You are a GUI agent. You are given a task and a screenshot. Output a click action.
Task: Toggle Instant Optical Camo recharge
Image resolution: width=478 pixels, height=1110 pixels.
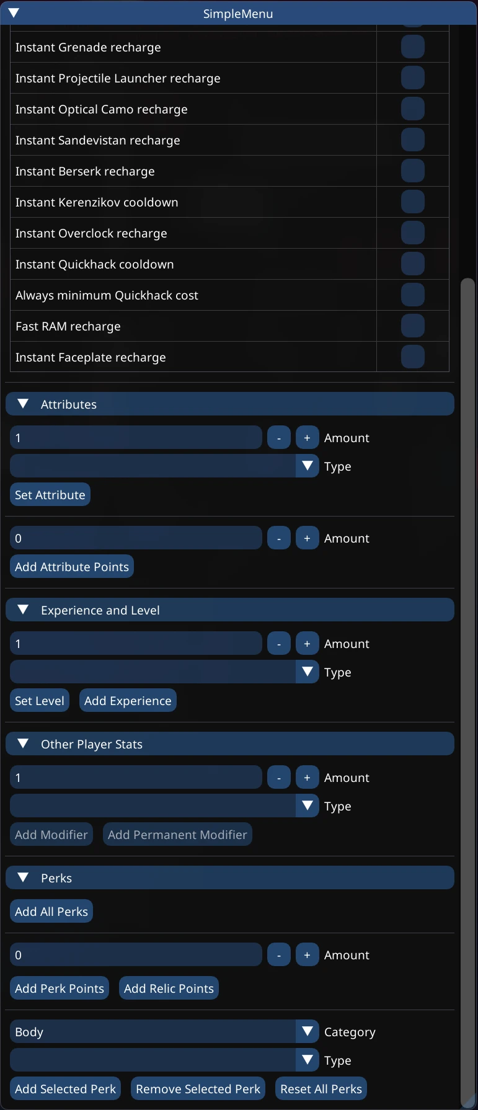[412, 108]
